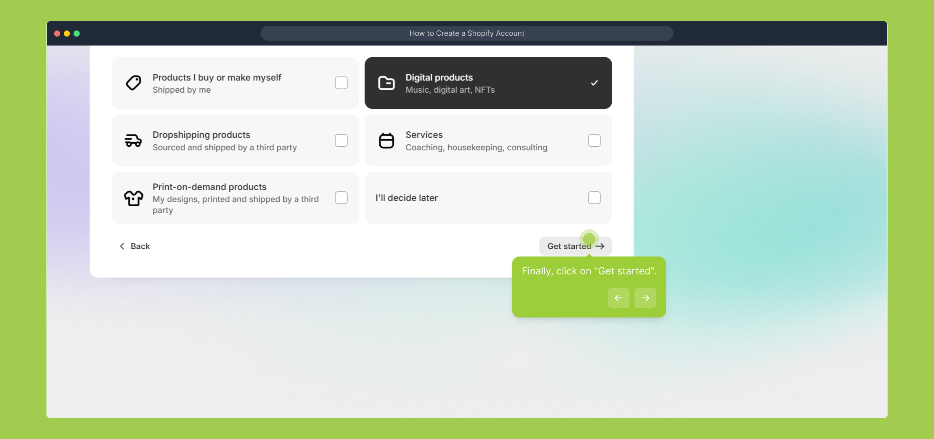
Task: Click the arrow icon beside Get started
Action: 600,246
